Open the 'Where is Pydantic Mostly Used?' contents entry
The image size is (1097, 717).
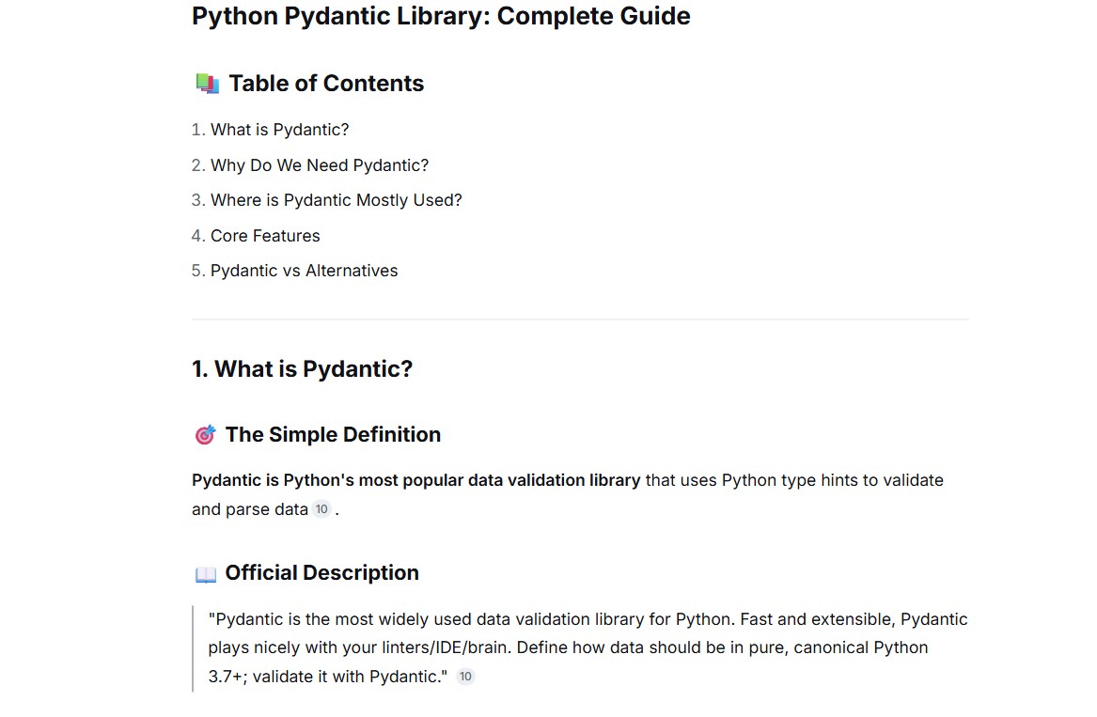[x=336, y=200]
